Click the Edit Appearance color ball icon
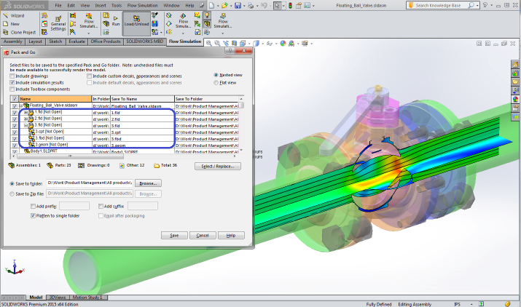521x307 pixels. tap(283, 43)
